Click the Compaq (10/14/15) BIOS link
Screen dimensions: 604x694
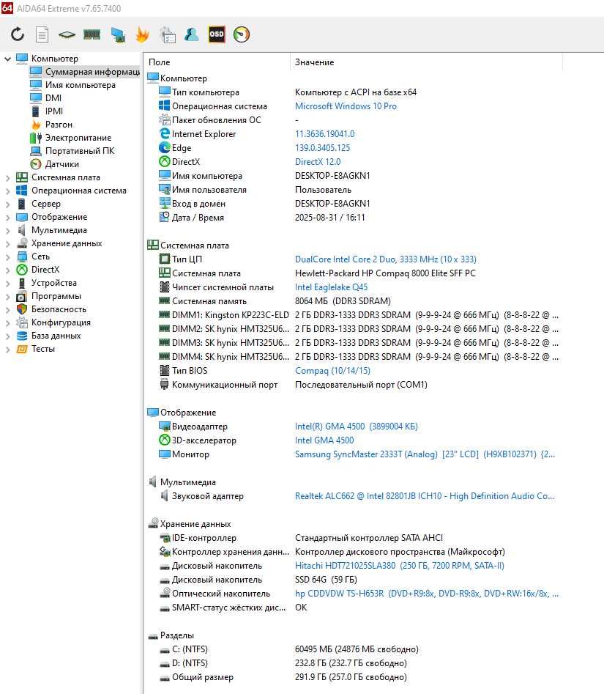[332, 371]
